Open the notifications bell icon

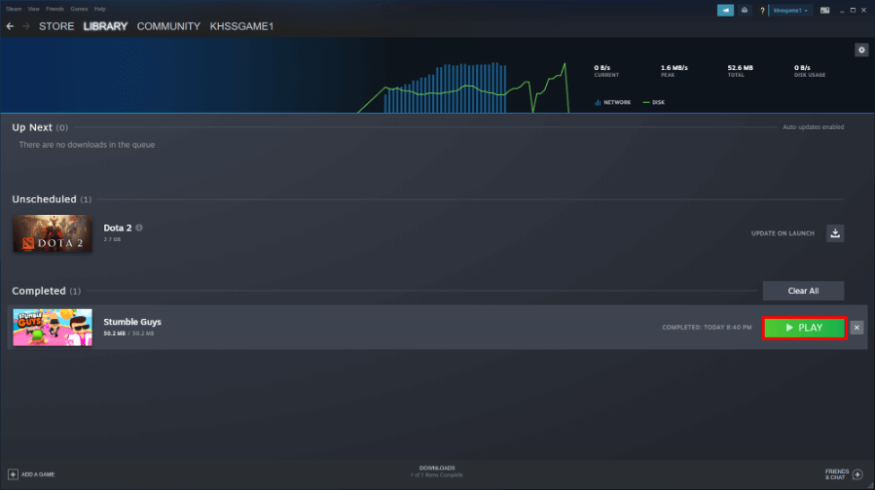[x=745, y=10]
